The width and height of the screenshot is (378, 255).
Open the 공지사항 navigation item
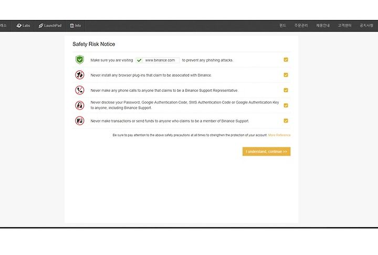(x=366, y=25)
